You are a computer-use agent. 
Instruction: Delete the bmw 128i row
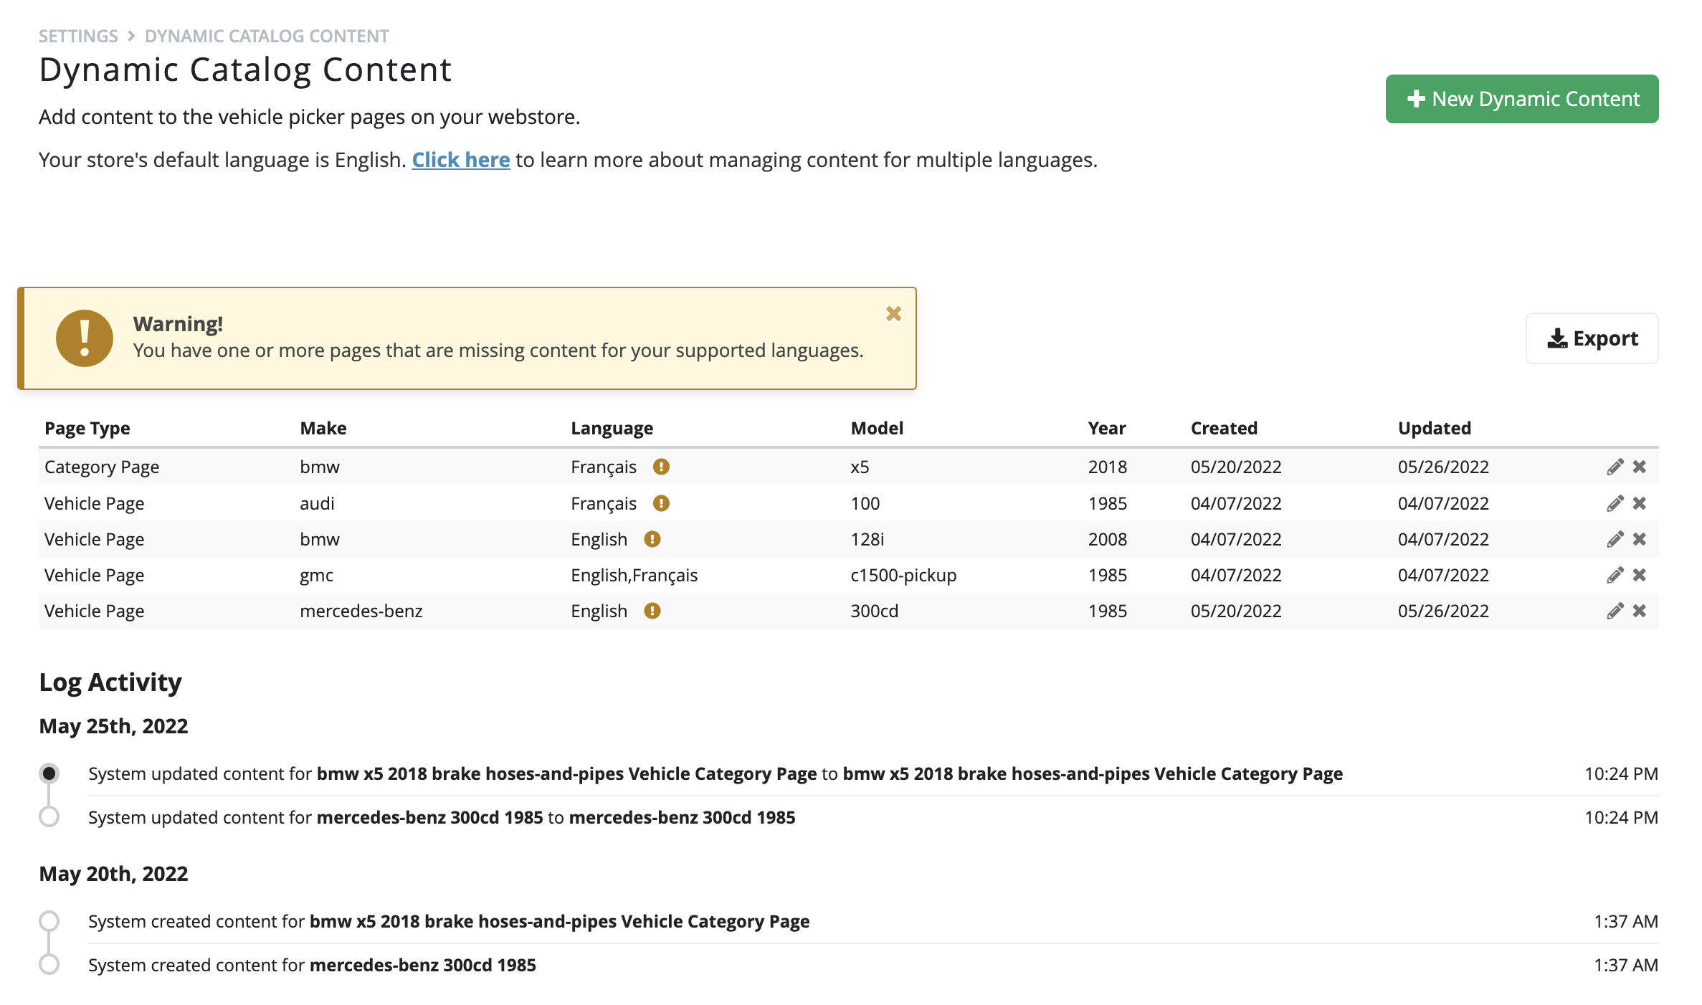pos(1640,539)
